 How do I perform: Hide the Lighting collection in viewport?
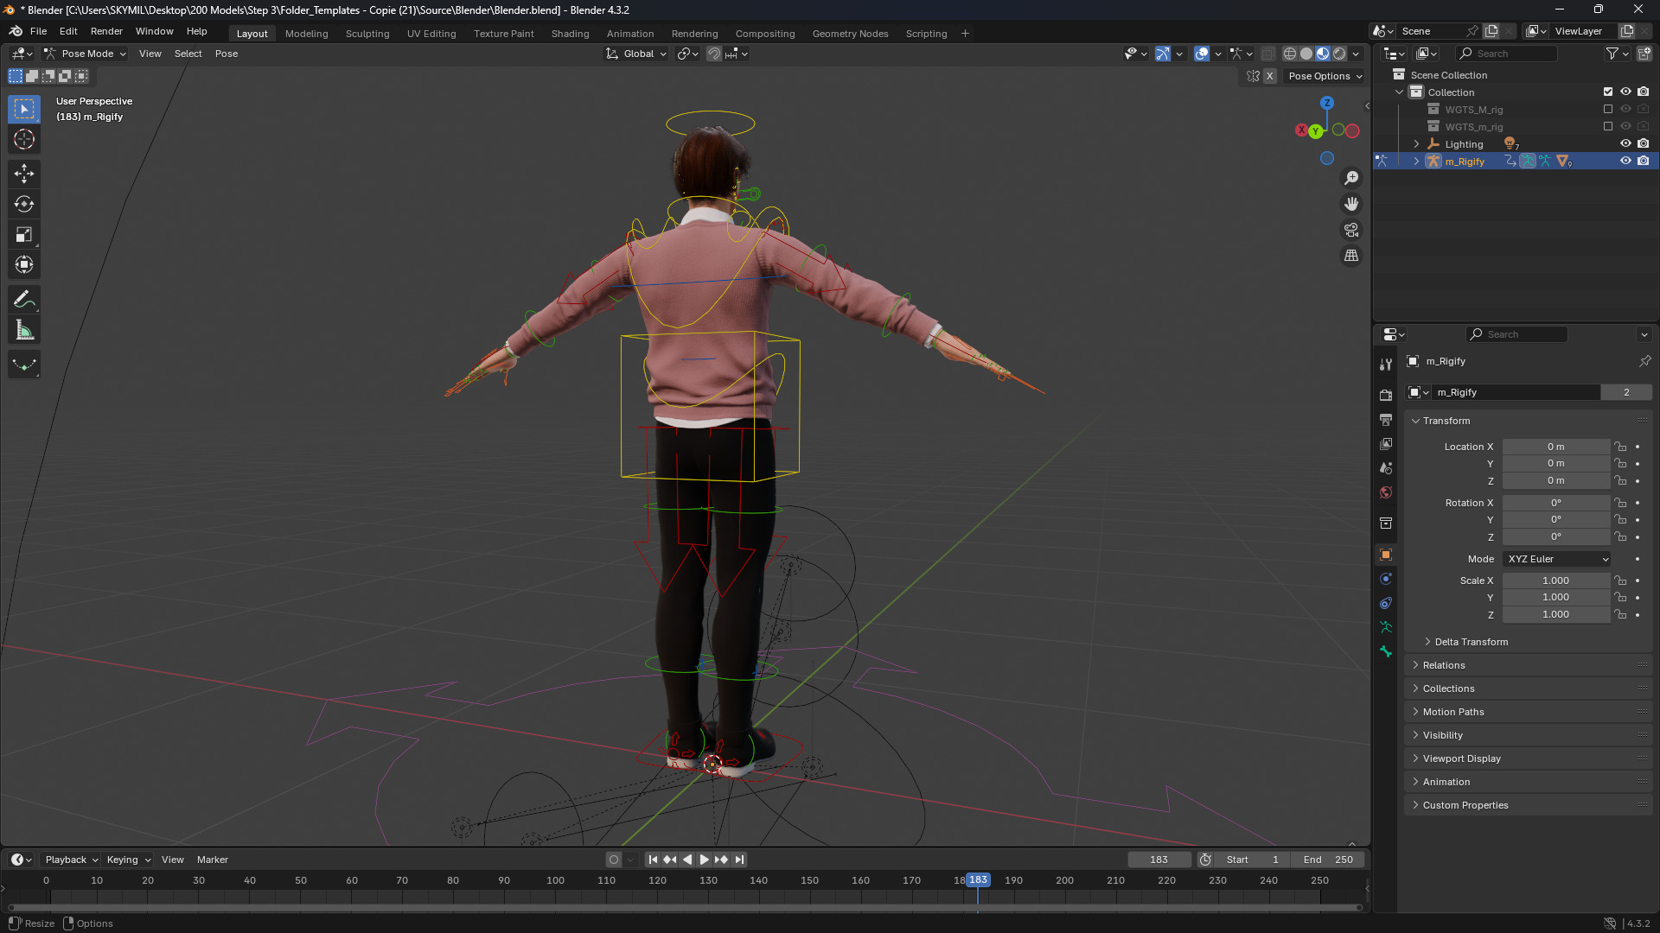tap(1625, 144)
